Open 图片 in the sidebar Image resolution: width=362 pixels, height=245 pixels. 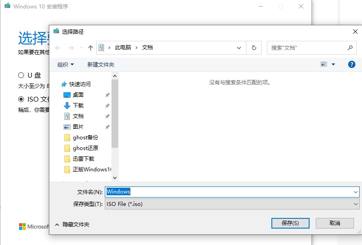click(x=78, y=126)
